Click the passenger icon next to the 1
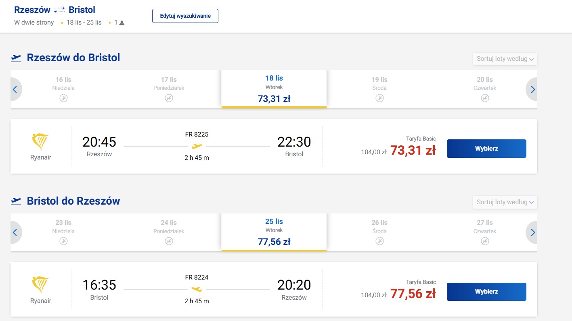Image resolution: width=572 pixels, height=321 pixels. (x=122, y=23)
